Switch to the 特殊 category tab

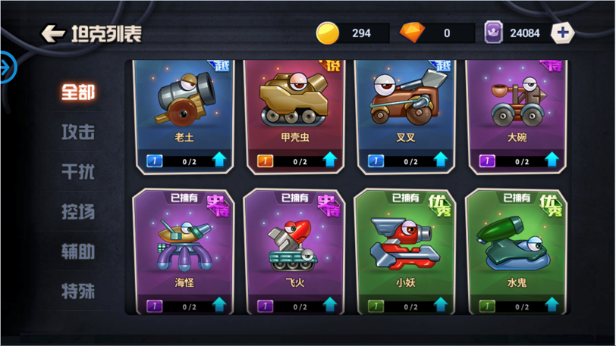coord(78,291)
